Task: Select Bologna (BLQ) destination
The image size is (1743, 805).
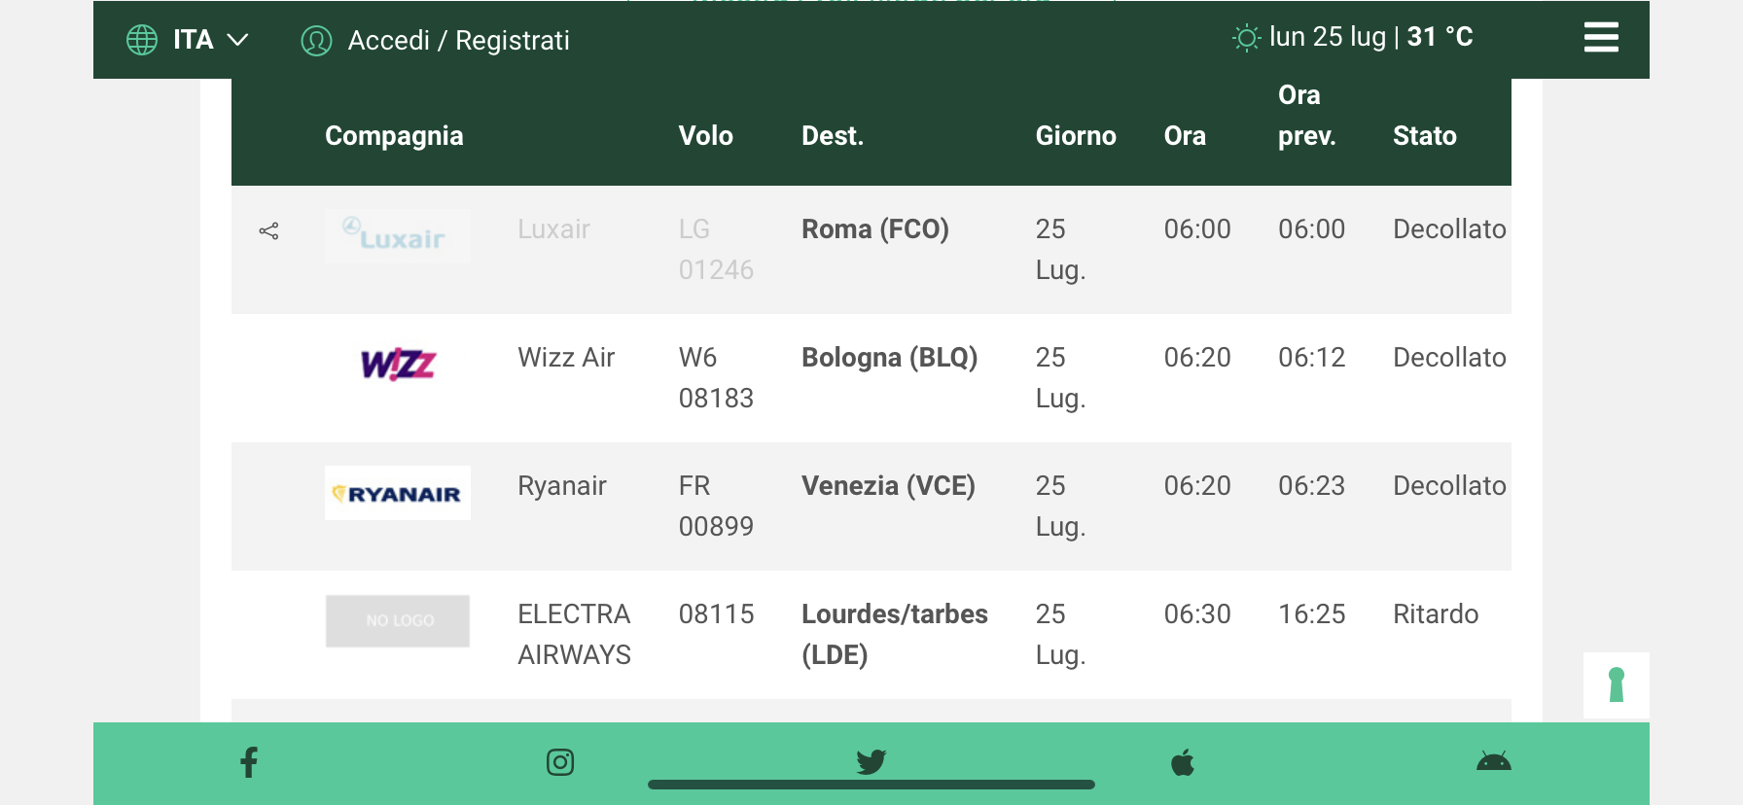Action: point(889,358)
